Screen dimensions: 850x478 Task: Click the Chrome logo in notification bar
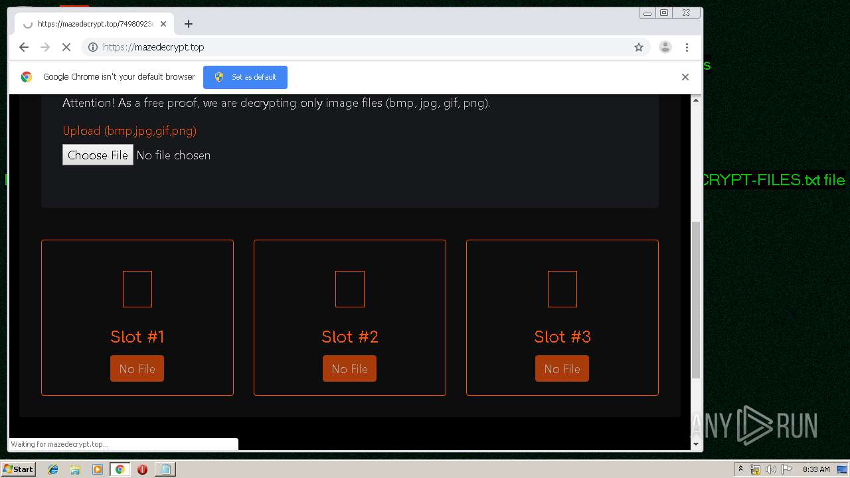pos(27,77)
